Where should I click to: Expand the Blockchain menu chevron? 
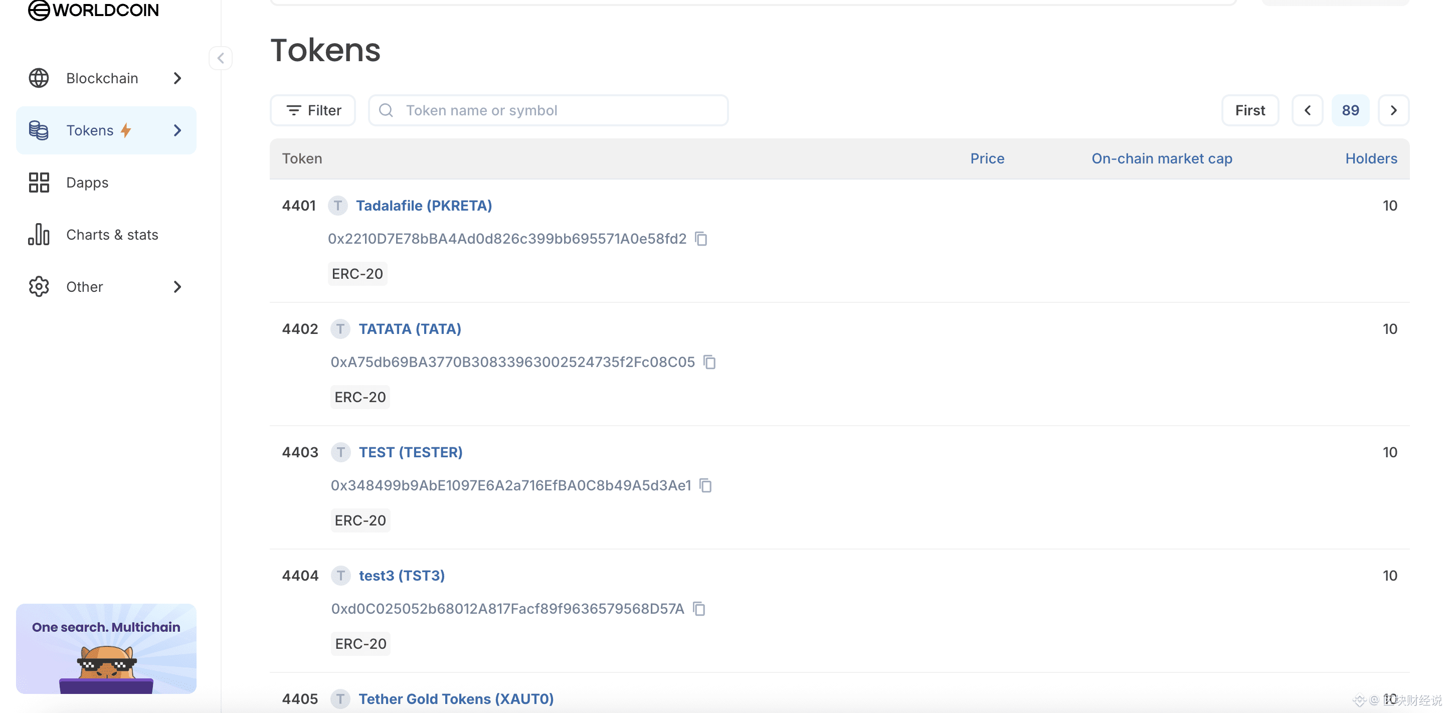click(177, 78)
